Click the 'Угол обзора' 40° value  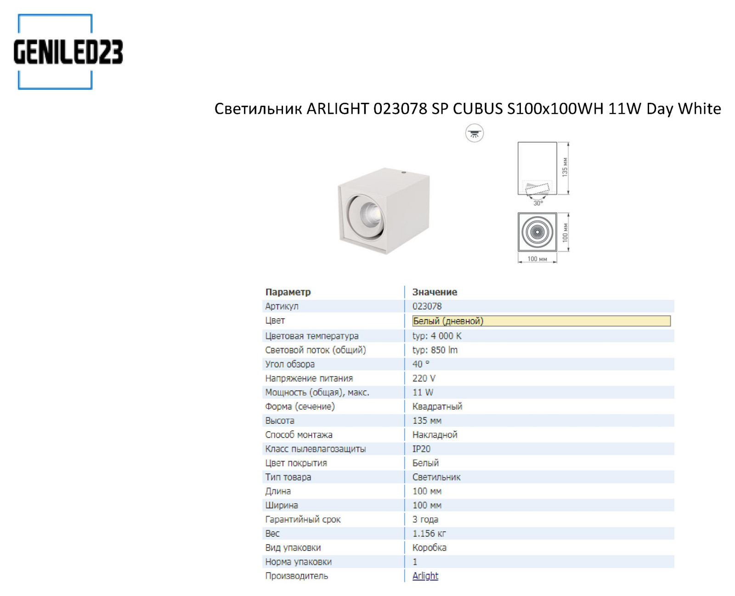(420, 364)
